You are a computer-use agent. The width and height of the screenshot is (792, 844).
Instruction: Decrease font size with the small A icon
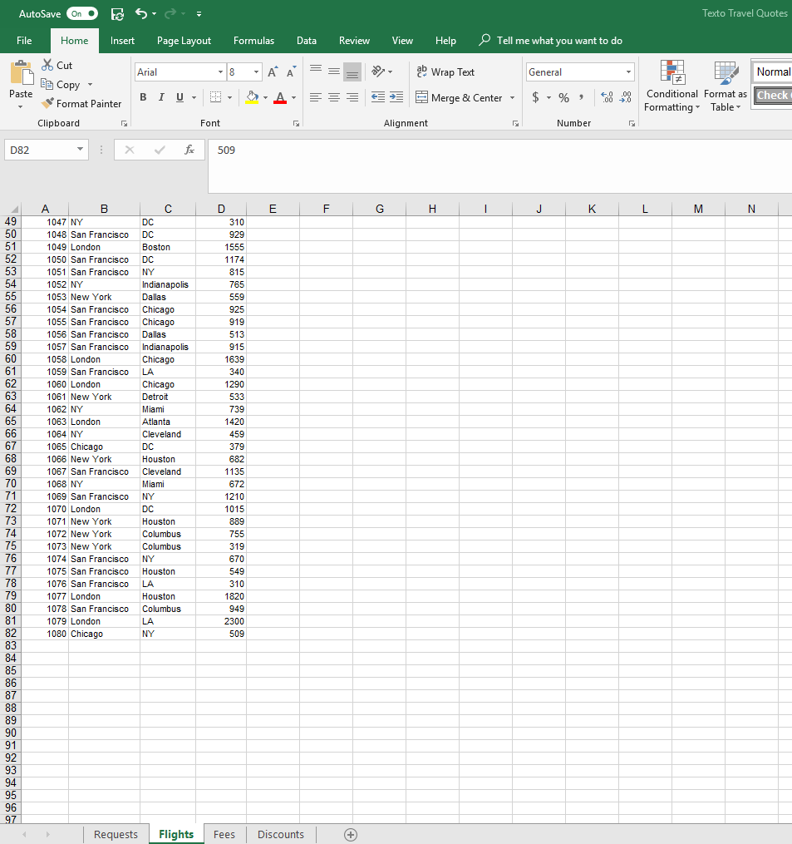tap(291, 72)
